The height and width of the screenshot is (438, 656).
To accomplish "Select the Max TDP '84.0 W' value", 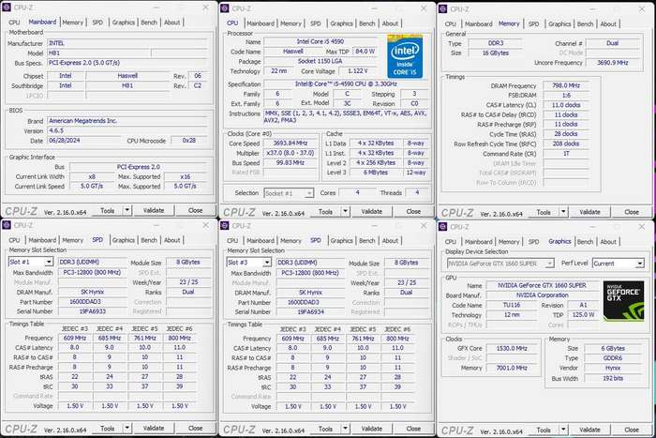I will tap(365, 51).
